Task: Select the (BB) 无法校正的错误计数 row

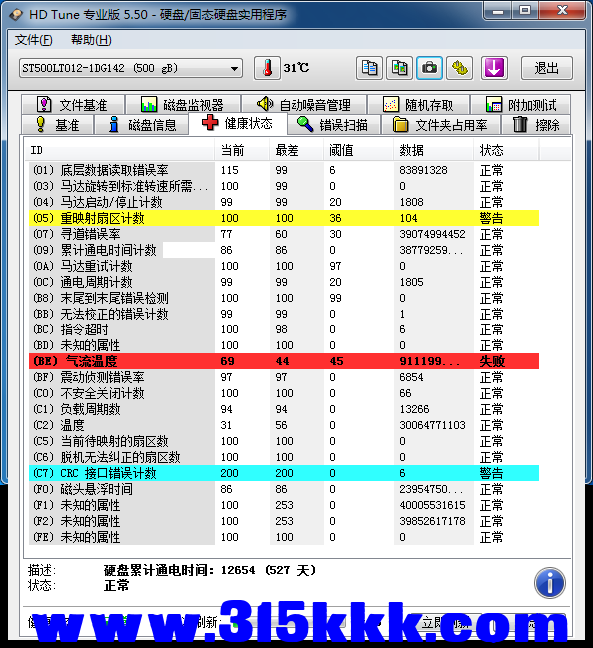Action: (284, 314)
